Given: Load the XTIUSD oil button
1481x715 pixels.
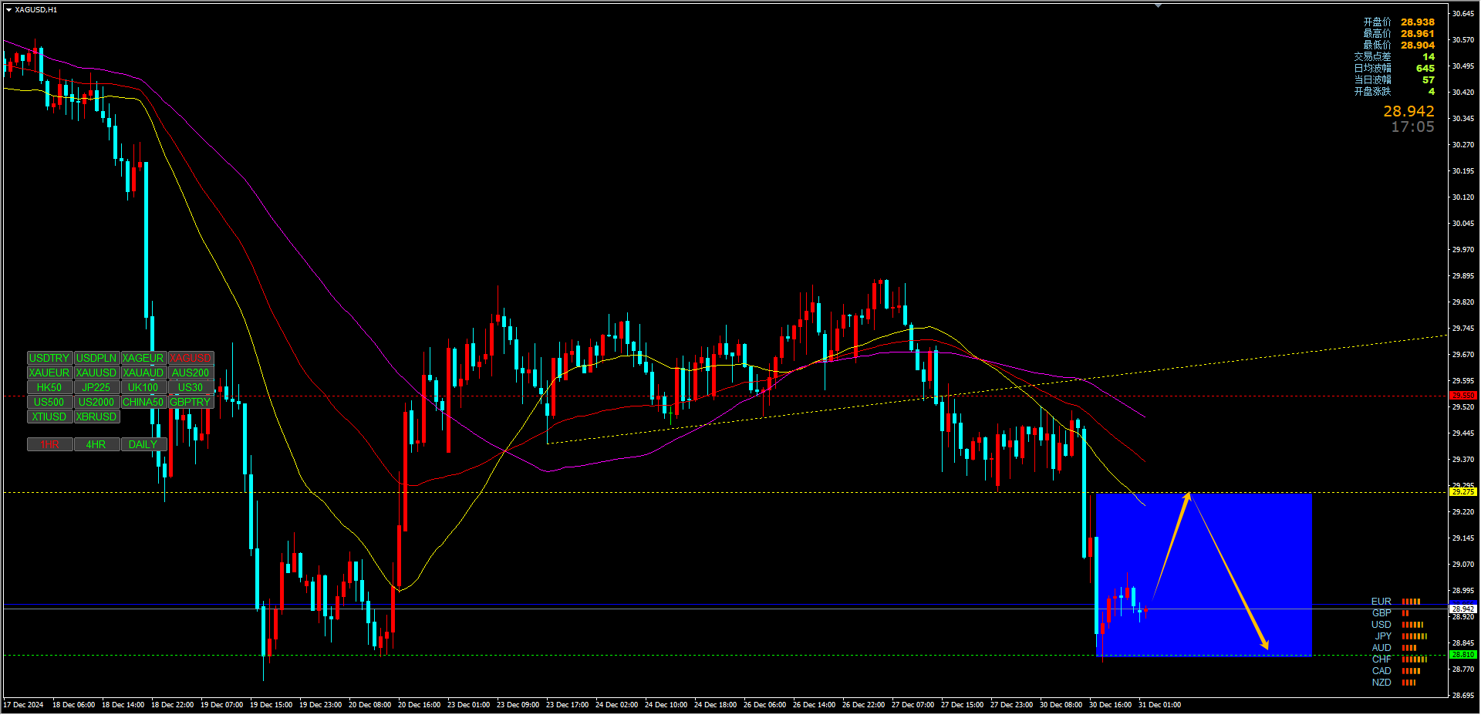Looking at the screenshot, I should [x=49, y=417].
